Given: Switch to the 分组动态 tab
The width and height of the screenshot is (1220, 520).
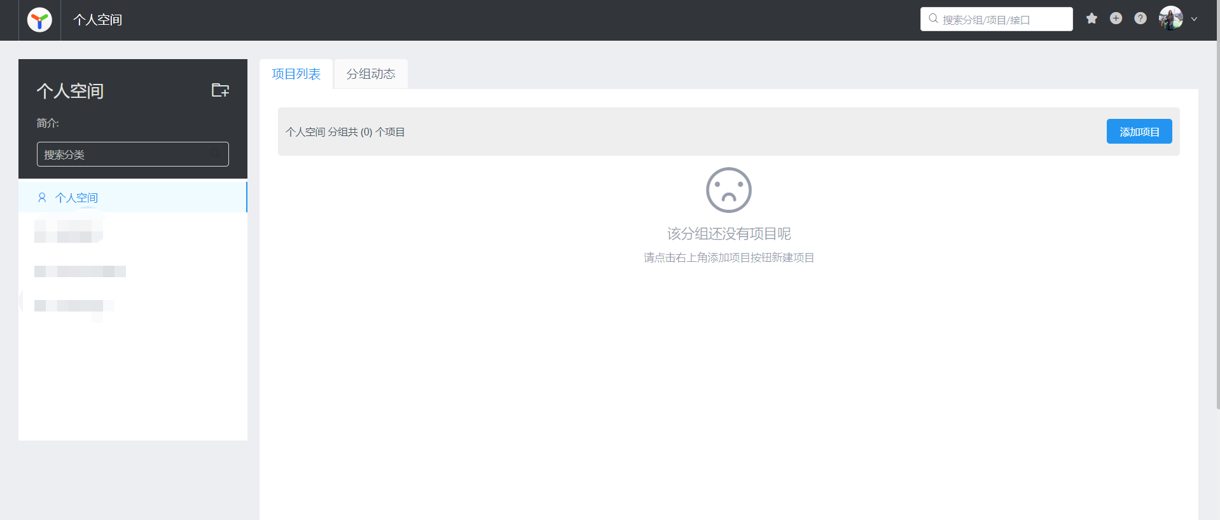Looking at the screenshot, I should (x=371, y=74).
